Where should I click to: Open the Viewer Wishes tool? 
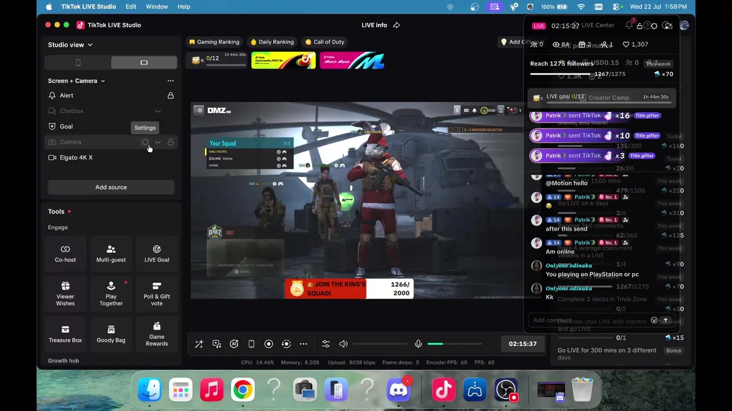click(x=65, y=293)
